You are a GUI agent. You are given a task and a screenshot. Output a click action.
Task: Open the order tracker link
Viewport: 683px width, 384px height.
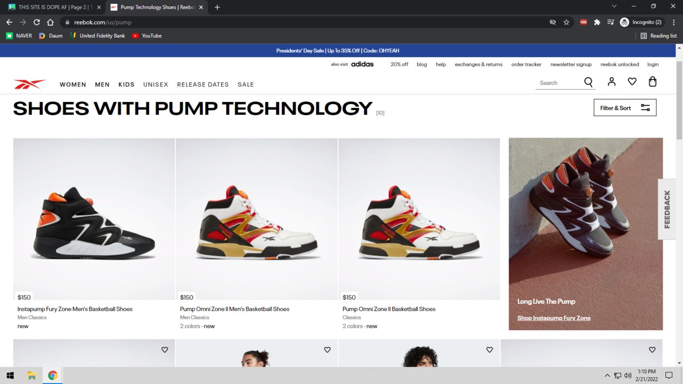(x=526, y=64)
